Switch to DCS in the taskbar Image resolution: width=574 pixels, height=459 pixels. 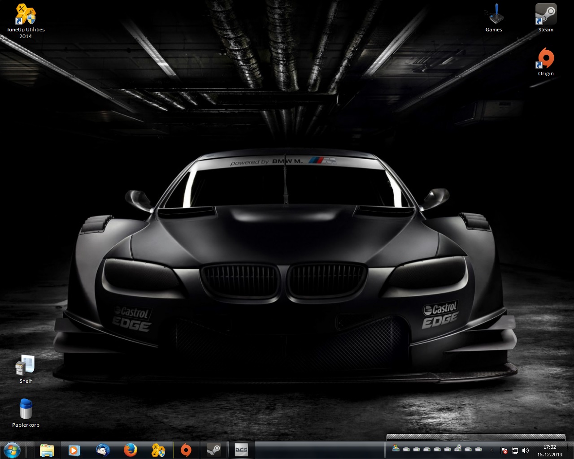click(242, 450)
